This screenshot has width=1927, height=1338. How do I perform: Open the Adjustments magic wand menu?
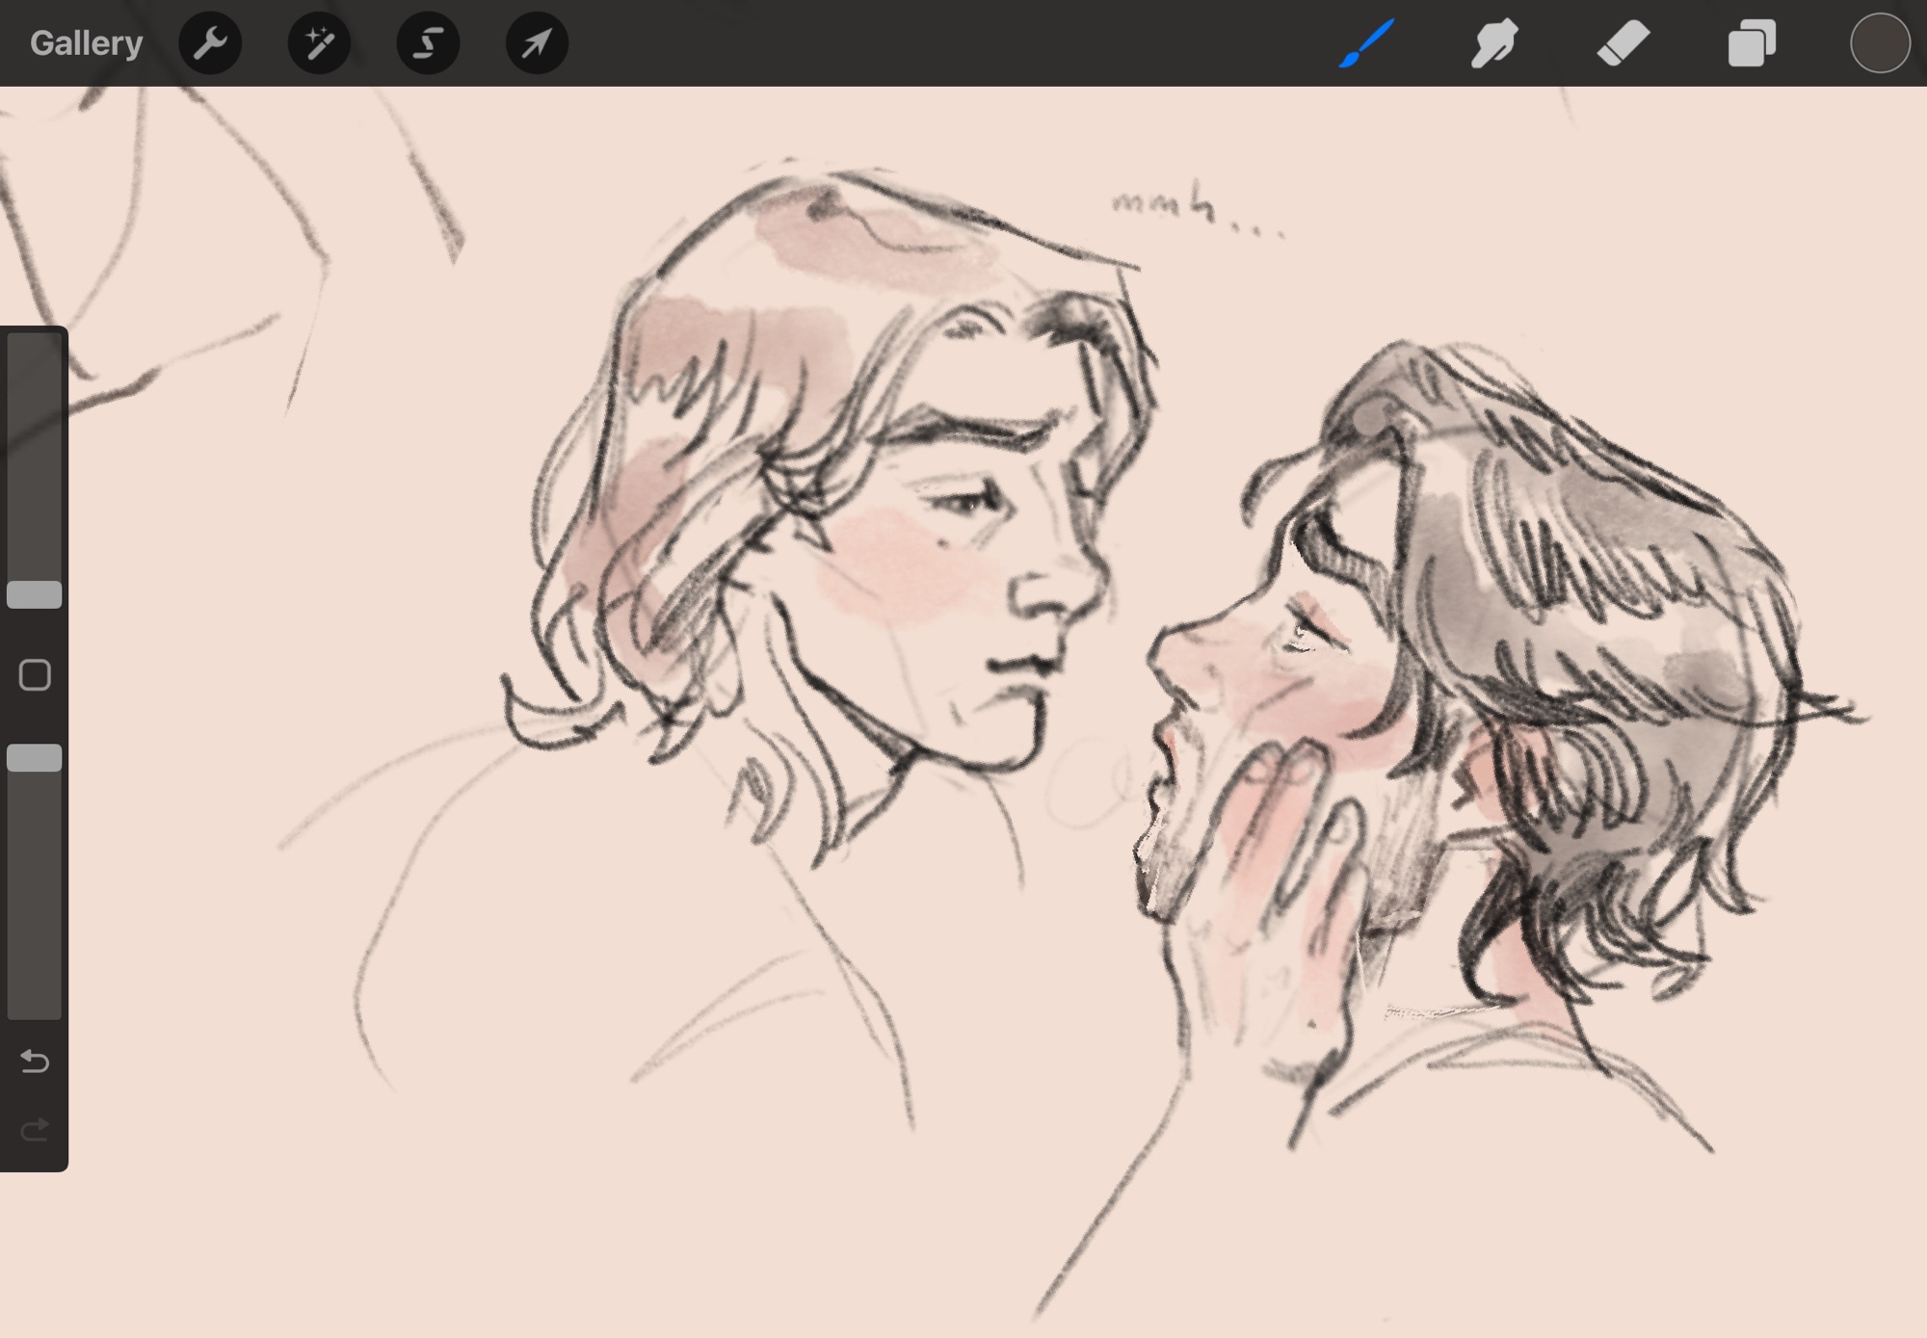coord(319,43)
